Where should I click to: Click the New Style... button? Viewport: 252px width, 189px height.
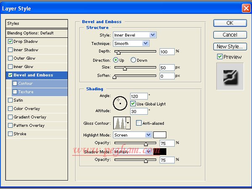230,47
